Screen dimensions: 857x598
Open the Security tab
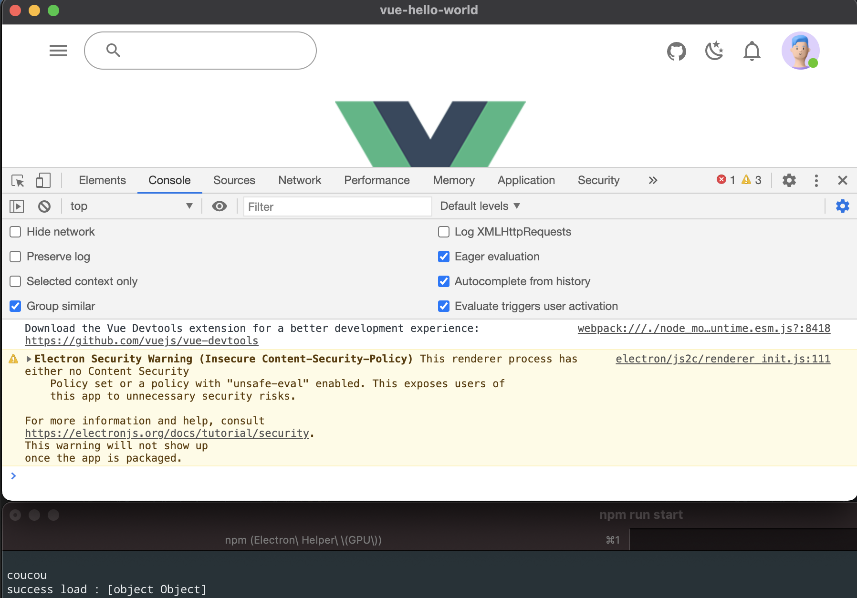598,180
